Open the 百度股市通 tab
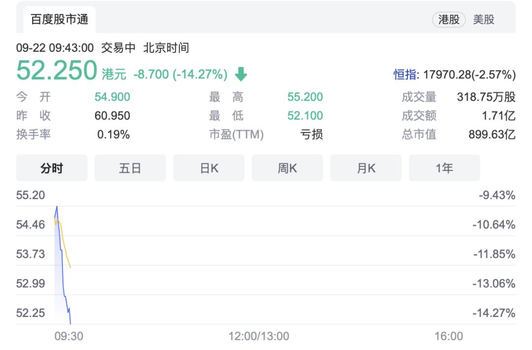532x350 pixels. coord(59,20)
